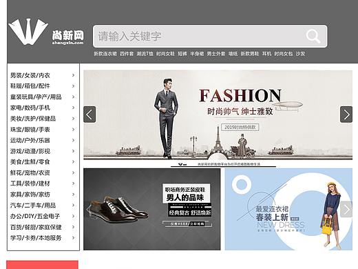Open the 沙发 hot search link

(300, 54)
